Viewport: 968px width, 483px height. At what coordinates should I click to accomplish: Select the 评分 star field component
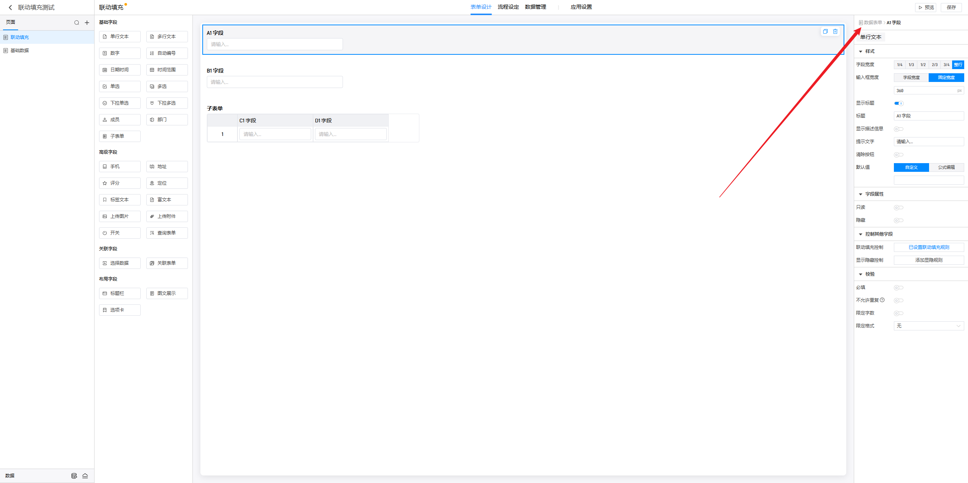click(x=119, y=183)
